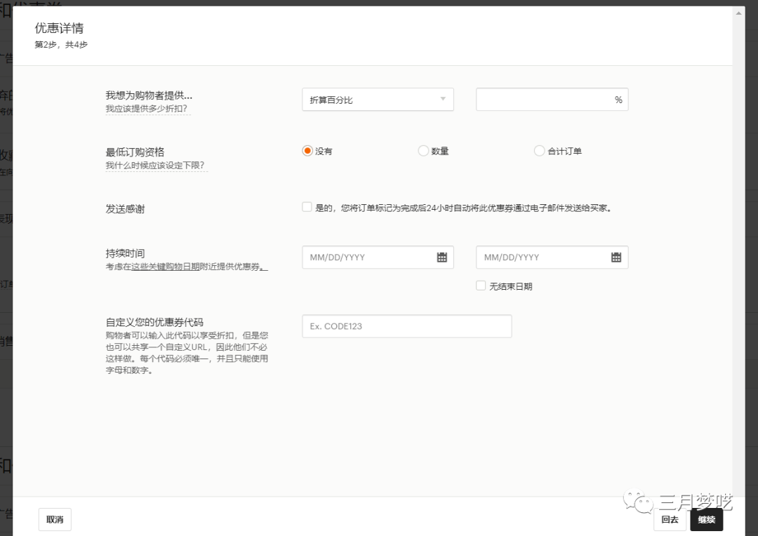
Task: Enable the 无结束日期 checkbox
Action: point(481,285)
